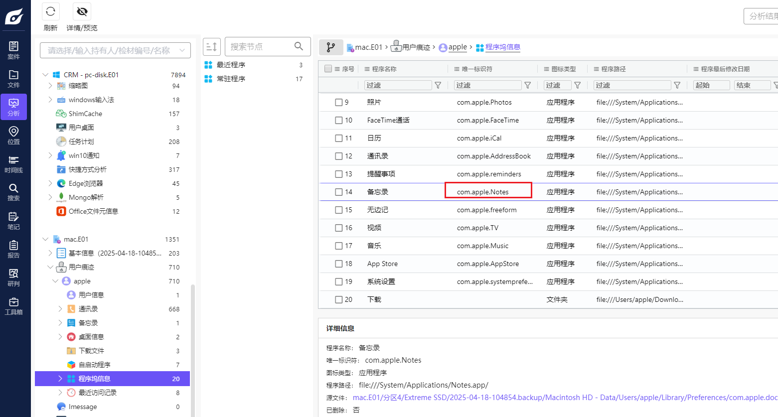Open the 搜索 section in sidebar
Viewport: 778px width, 417px height.
[x=14, y=192]
